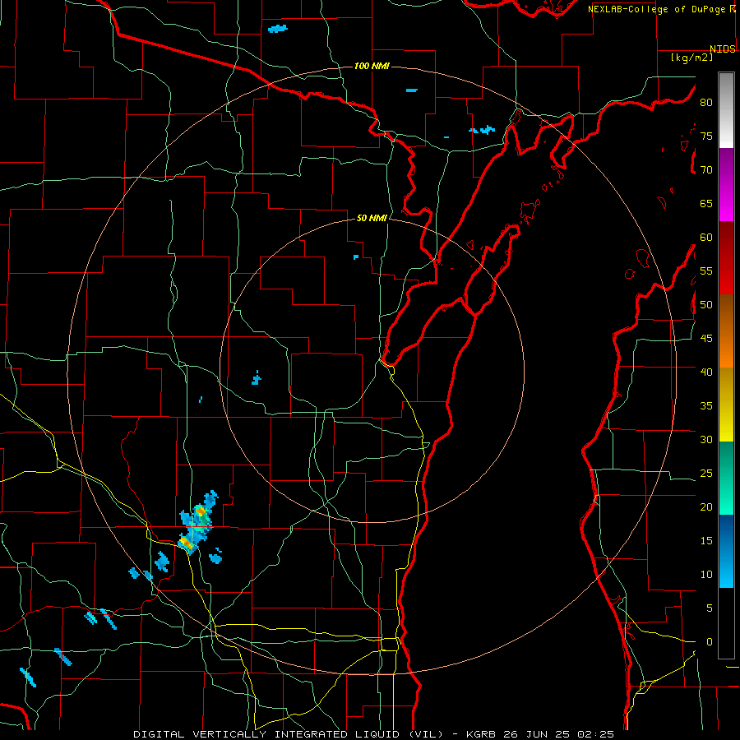
Task: Click the '15' value on color scale
Action: [x=706, y=541]
